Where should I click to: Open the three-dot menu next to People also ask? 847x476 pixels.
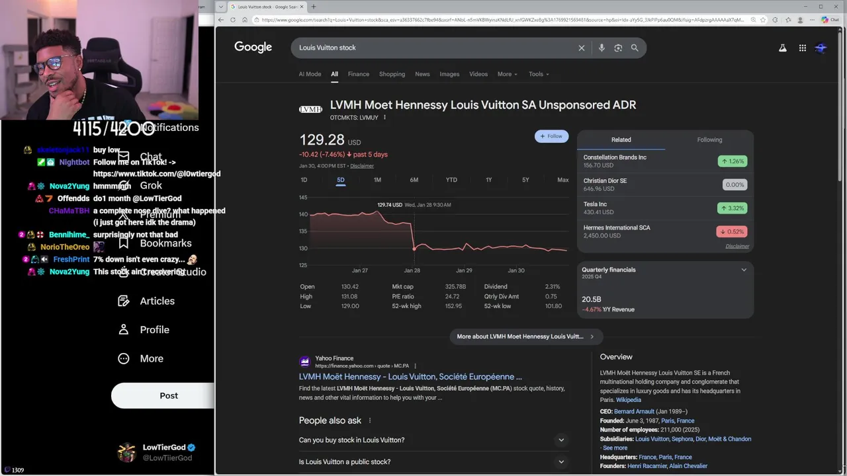coord(370,420)
